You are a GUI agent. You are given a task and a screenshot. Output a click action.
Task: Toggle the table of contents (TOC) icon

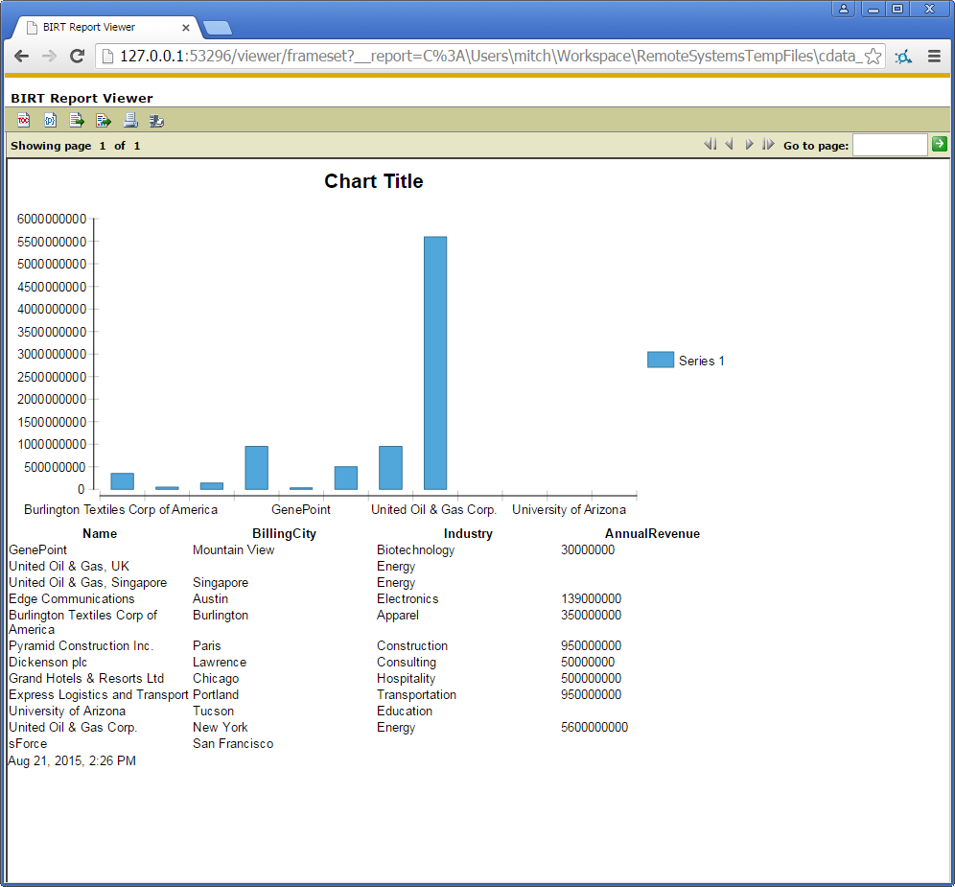click(23, 120)
